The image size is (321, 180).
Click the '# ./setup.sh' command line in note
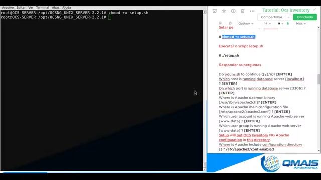[x=229, y=55]
